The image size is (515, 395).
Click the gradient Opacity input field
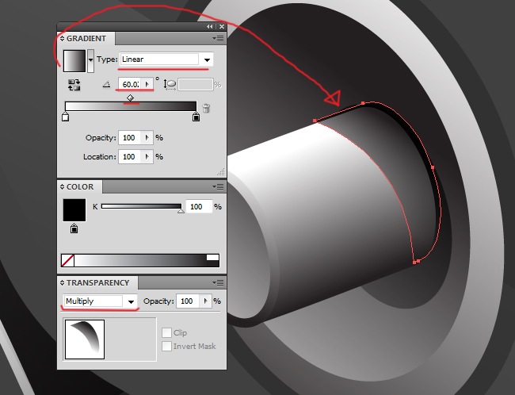click(x=131, y=137)
